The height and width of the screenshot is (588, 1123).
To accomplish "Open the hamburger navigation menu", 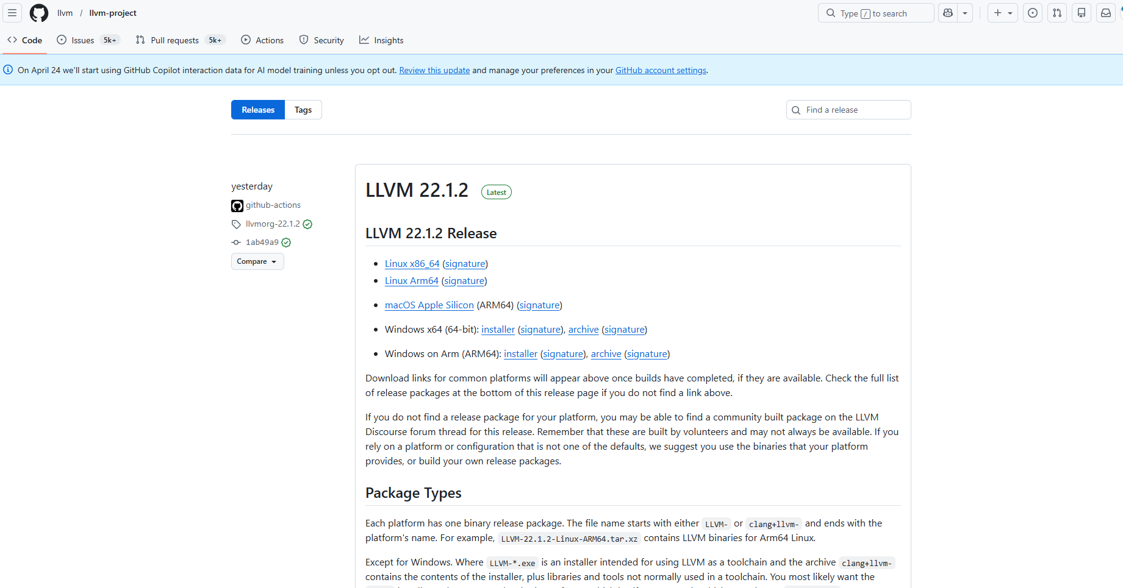I will 12,13.
